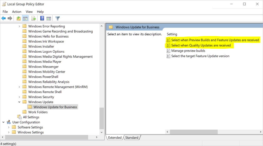Click the icon beside Select when Preview Builds and Feature Updates
This screenshot has width=263, height=146.
pyautogui.click(x=168, y=40)
